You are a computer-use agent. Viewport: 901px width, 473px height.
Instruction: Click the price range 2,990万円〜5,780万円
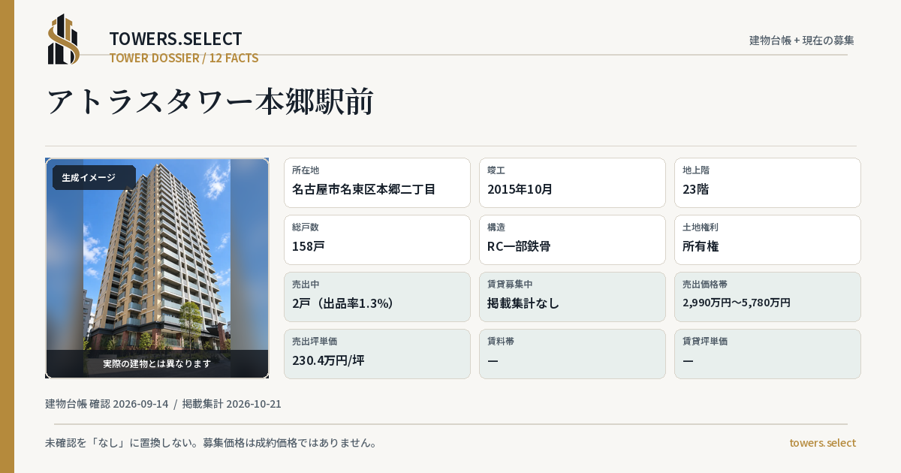[737, 303]
